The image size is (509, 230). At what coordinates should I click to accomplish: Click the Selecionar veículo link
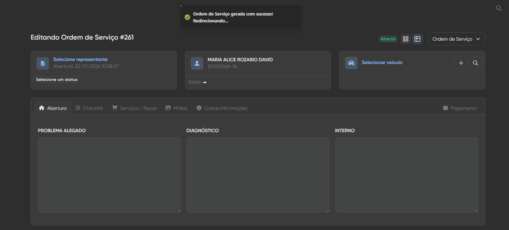coord(382,63)
